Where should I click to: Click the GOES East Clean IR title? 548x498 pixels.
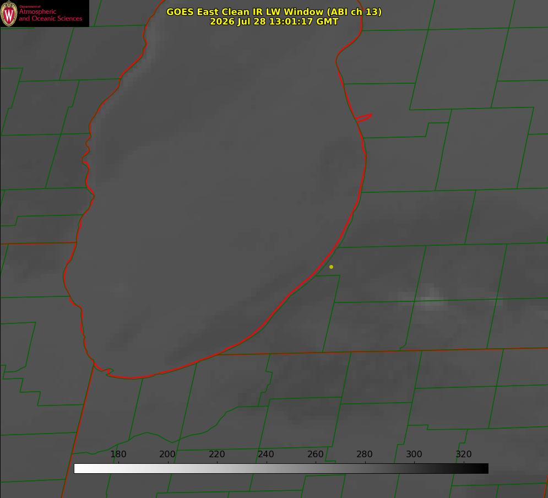[x=274, y=12]
